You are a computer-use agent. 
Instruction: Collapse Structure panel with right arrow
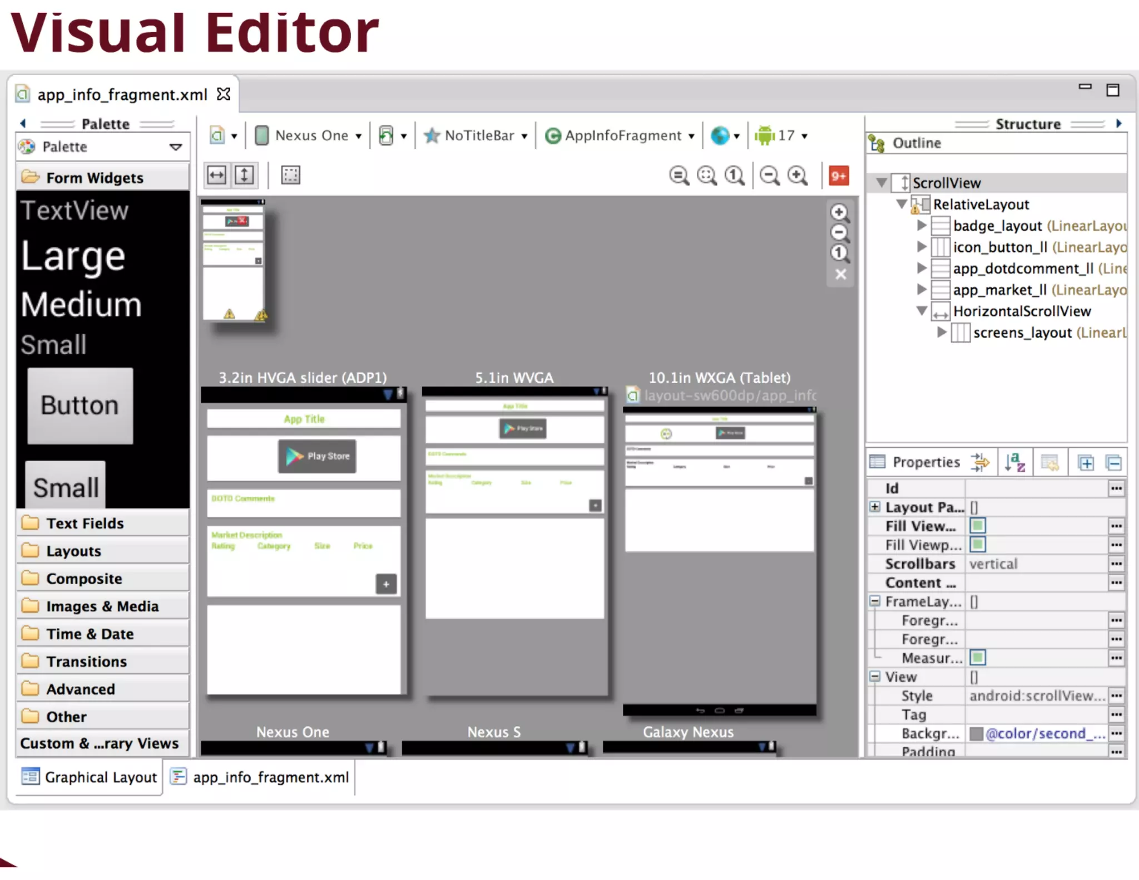click(x=1119, y=123)
